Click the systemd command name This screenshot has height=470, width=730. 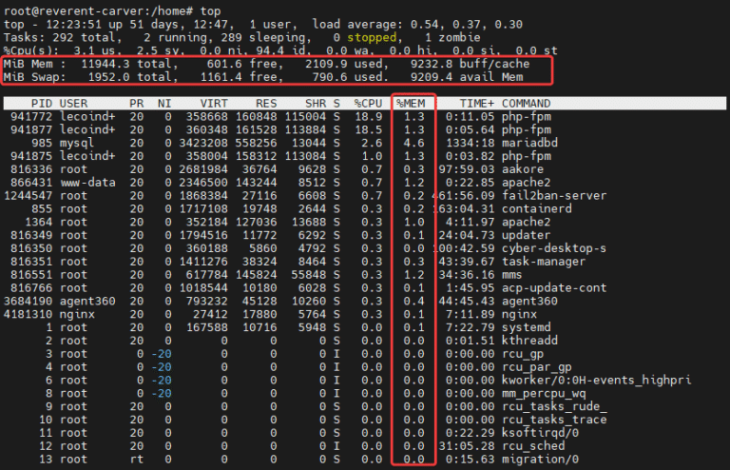526,327
